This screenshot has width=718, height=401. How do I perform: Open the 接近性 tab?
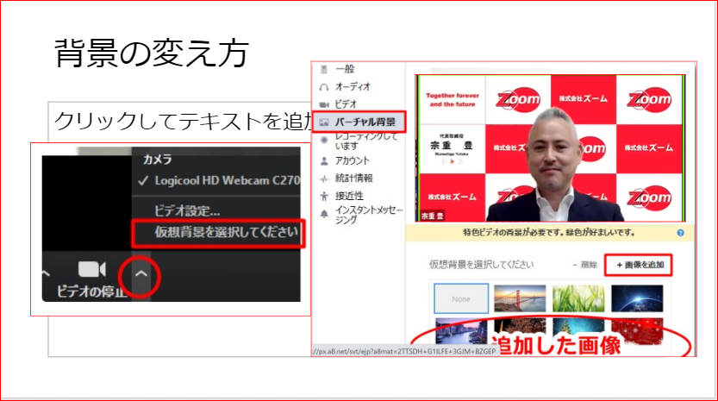349,196
